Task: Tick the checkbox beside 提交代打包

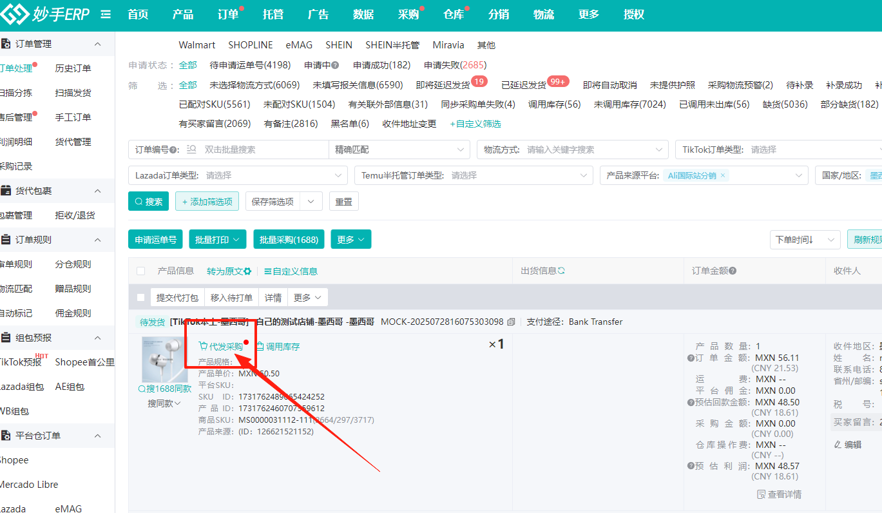Action: (141, 297)
